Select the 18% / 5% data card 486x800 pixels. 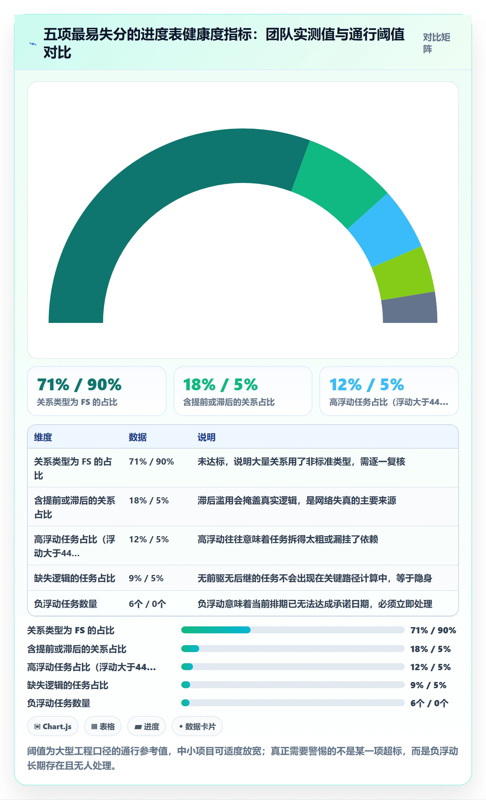[243, 391]
